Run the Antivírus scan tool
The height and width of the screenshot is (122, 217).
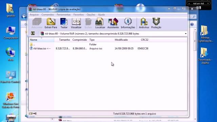[144, 23]
